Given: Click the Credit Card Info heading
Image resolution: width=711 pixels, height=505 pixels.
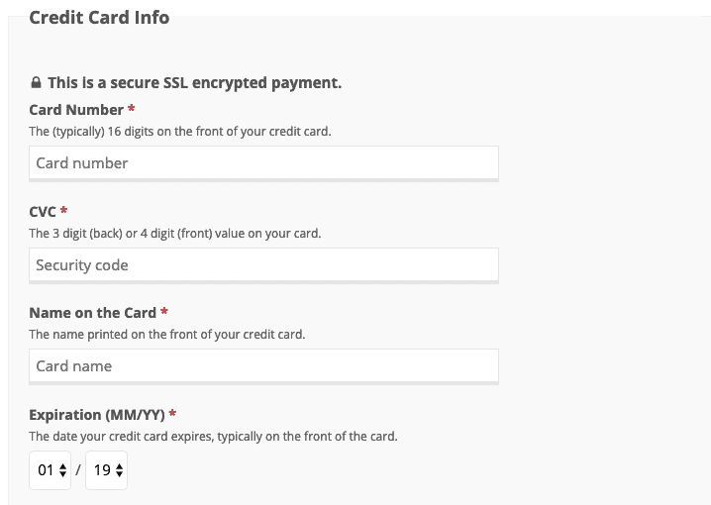Looking at the screenshot, I should [x=99, y=18].
